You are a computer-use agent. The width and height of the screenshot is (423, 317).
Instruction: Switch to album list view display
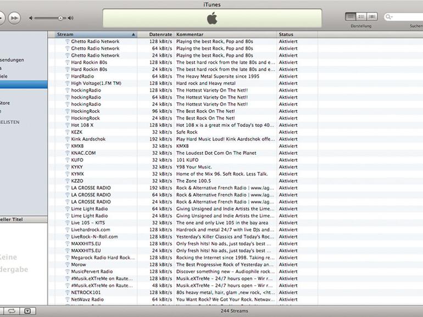(x=361, y=16)
